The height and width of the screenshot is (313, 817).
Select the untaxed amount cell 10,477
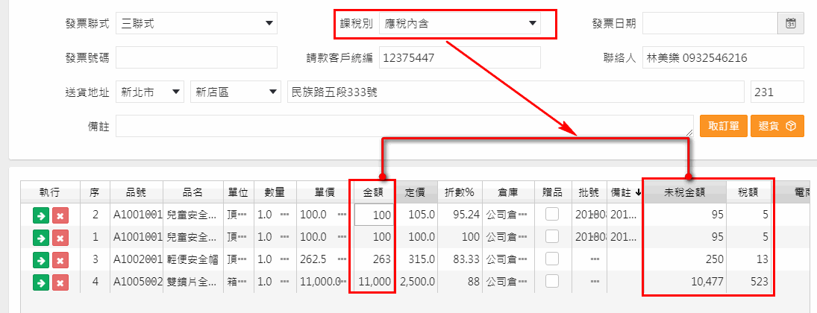click(x=685, y=282)
